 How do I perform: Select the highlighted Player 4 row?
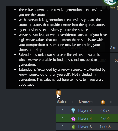click(x=87, y=119)
